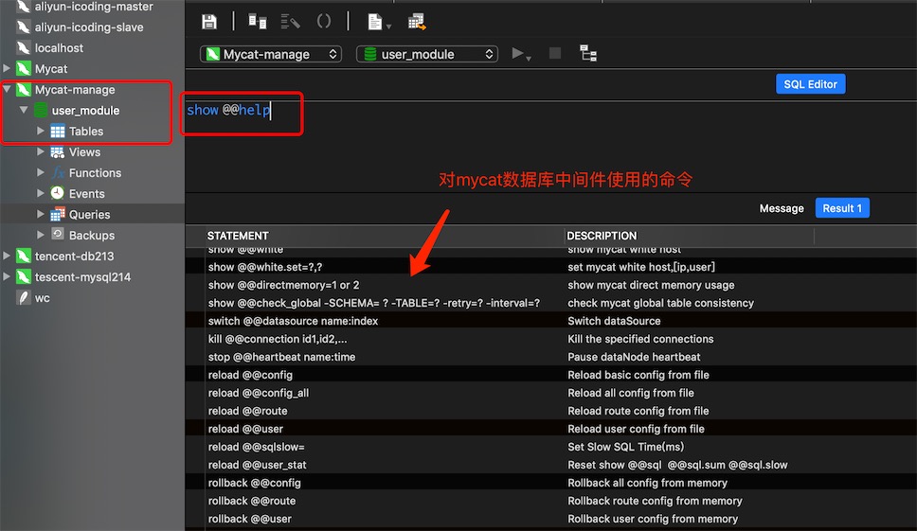Select the aliyun-icoding-slave connection

pyautogui.click(x=89, y=27)
